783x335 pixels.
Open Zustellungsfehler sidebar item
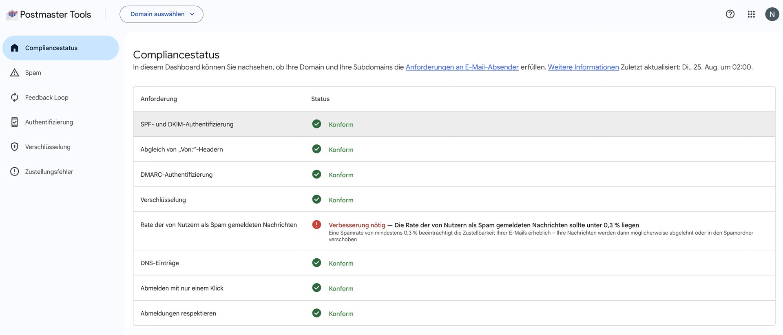click(61, 172)
